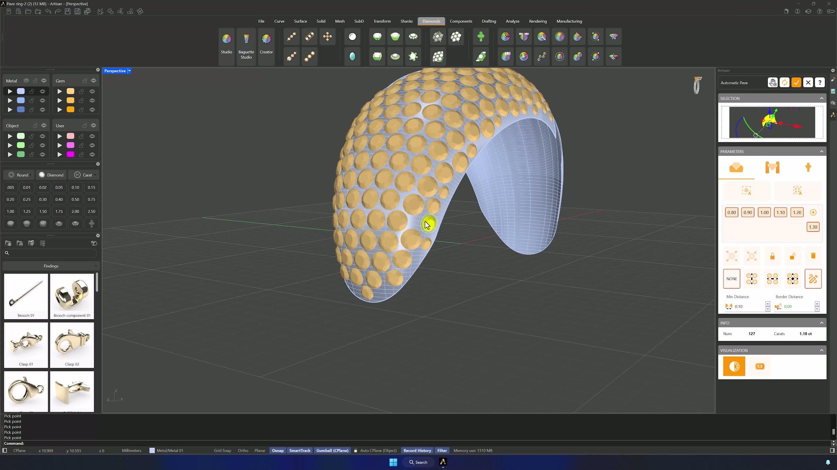Open the notification bell in taskbar
The width and height of the screenshot is (837, 470).
828,462
